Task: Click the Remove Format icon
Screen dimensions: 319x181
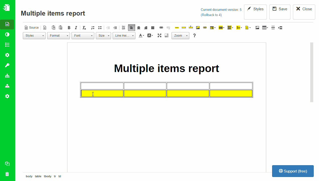Action: tap(84, 28)
